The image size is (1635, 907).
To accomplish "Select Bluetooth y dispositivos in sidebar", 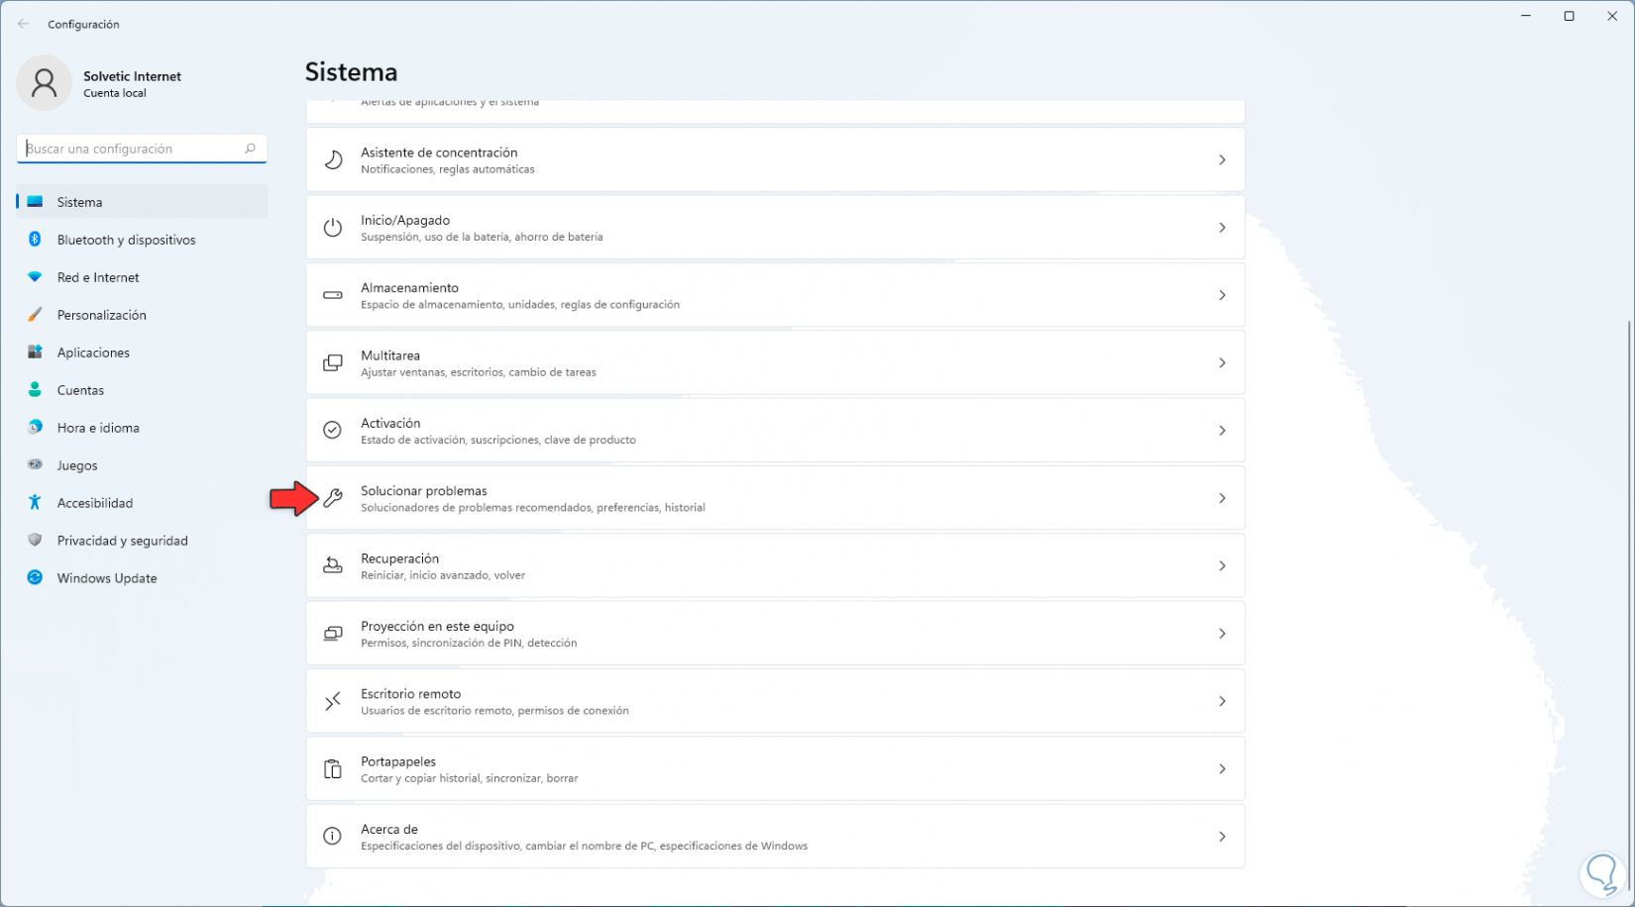I will [x=126, y=240].
